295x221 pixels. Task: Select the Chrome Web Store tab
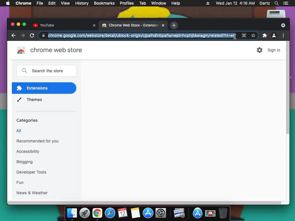[x=133, y=25]
